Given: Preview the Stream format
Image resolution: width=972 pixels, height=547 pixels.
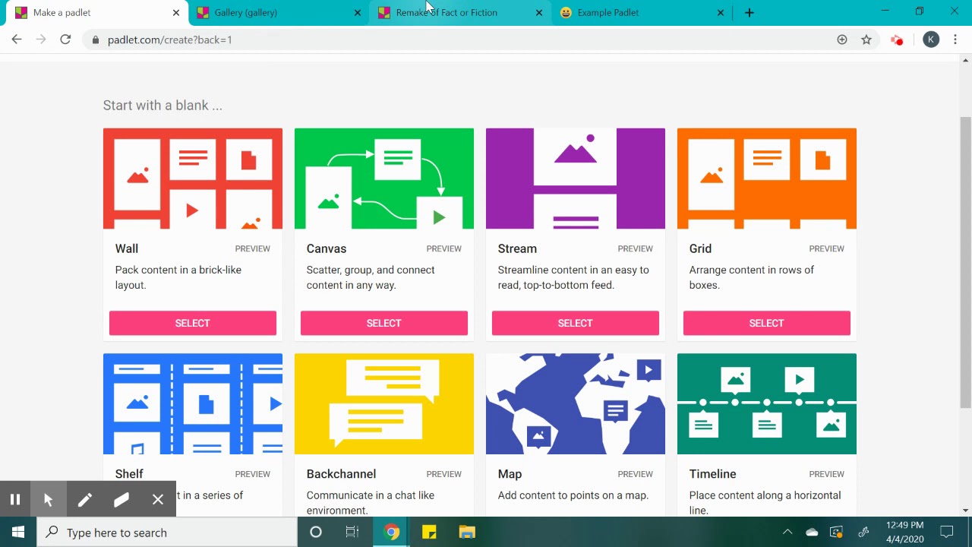Looking at the screenshot, I should tap(635, 248).
